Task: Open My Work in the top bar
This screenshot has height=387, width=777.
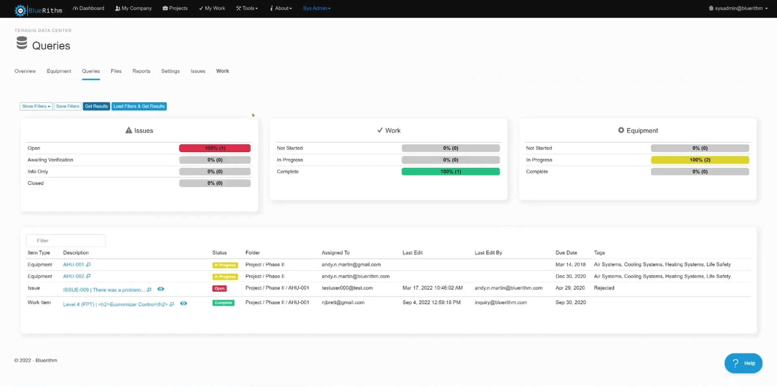Action: [x=212, y=8]
